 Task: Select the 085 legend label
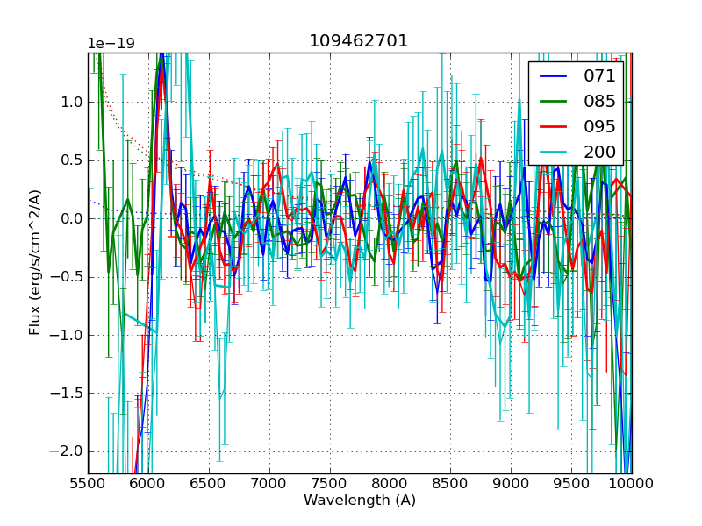point(599,101)
